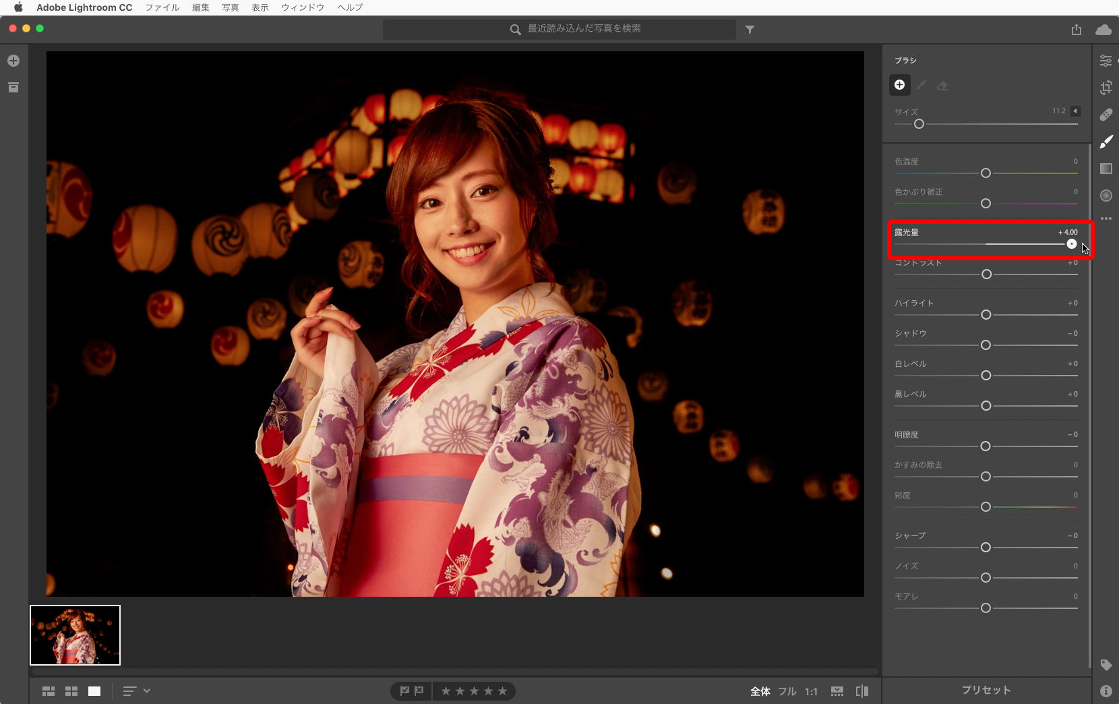
Task: Open the Keywords tag panel
Action: point(1106,665)
